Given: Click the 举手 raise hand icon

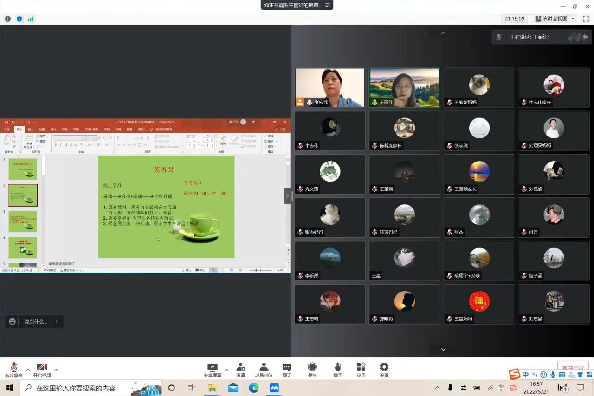Looking at the screenshot, I should 337,370.
